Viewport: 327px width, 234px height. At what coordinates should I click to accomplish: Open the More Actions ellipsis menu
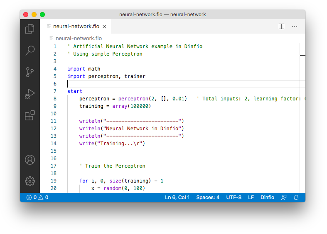click(x=295, y=27)
